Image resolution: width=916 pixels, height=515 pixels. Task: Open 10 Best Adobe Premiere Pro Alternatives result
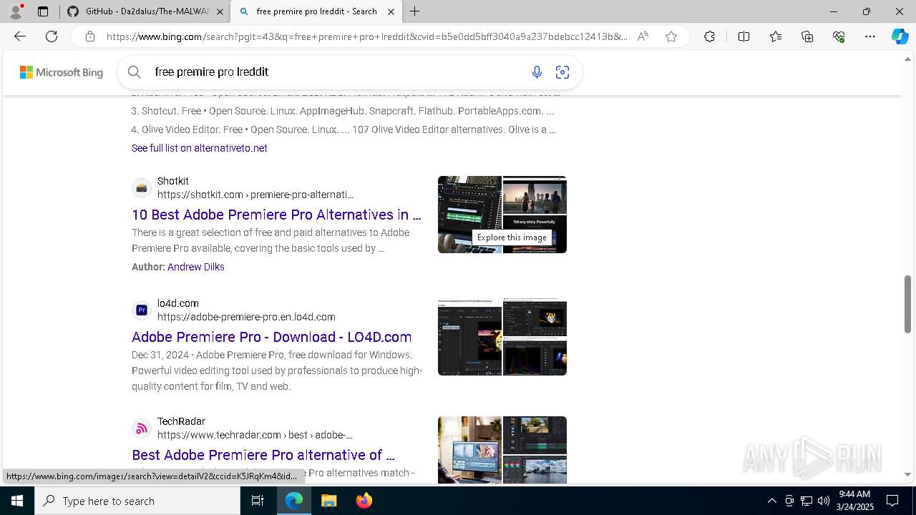click(276, 215)
